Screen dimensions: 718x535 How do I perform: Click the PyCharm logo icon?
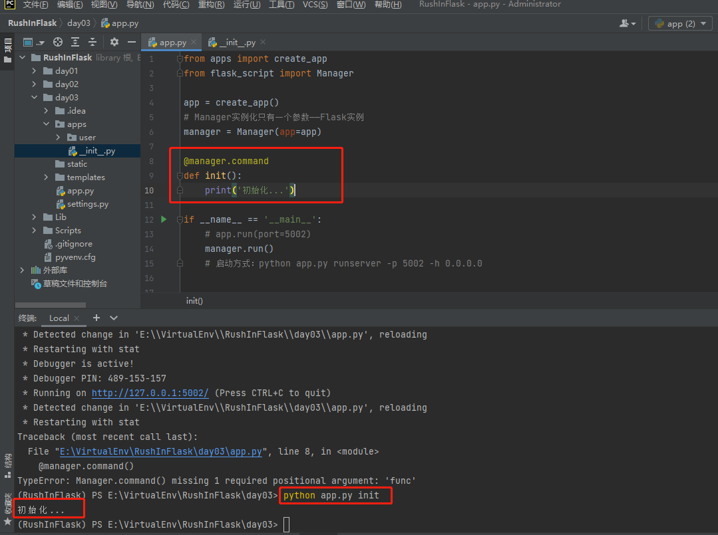(9, 4)
